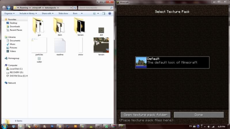Open the Organize menu
Screen dimensions: 230x129
pyautogui.click(x=9, y=14)
